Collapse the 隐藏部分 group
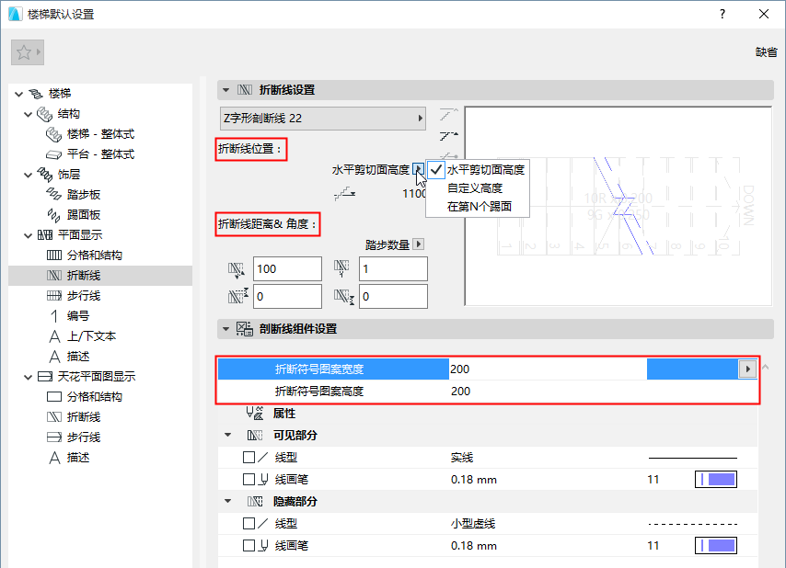This screenshot has width=786, height=568. [228, 501]
